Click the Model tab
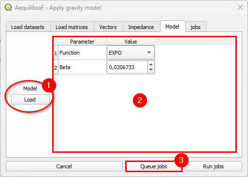The width and height of the screenshot is (248, 177). (x=173, y=26)
